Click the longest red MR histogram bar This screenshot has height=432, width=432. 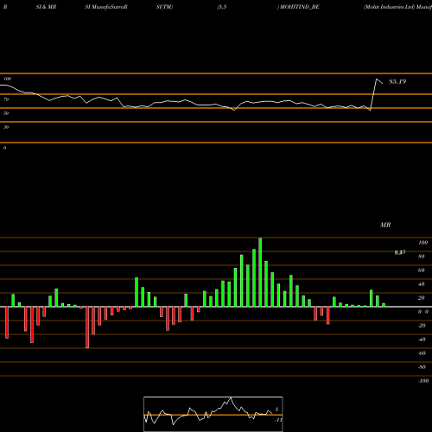tap(87, 327)
